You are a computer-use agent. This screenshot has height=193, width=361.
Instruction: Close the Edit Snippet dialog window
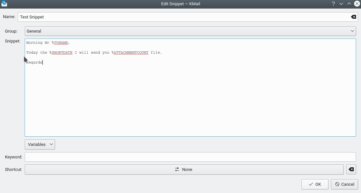click(x=357, y=4)
